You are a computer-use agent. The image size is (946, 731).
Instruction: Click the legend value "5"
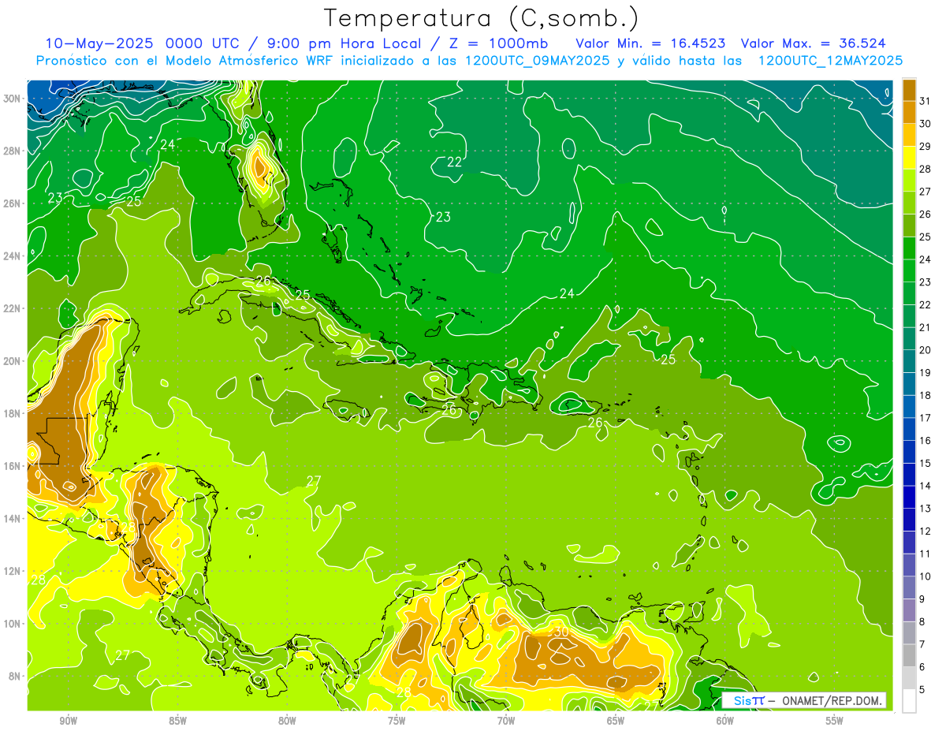922,689
